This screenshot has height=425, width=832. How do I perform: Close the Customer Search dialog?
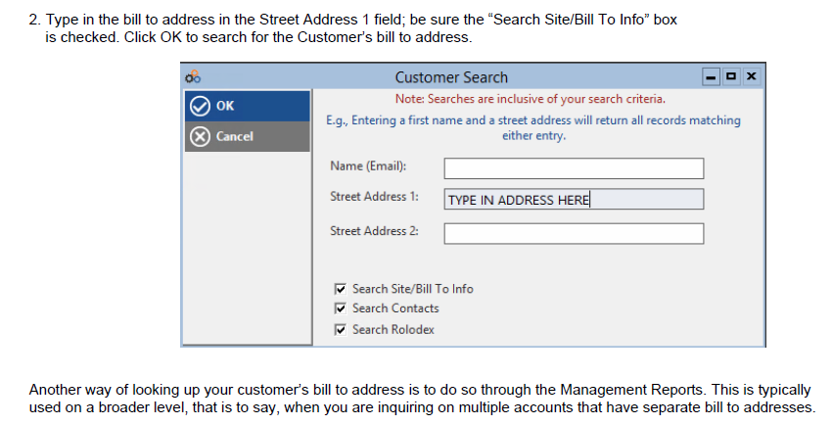coord(751,76)
